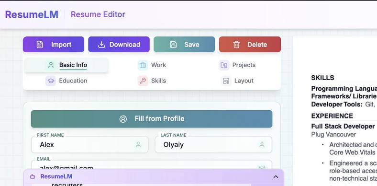Click the download arrow icon
This screenshot has height=186, width=377.
coord(102,45)
